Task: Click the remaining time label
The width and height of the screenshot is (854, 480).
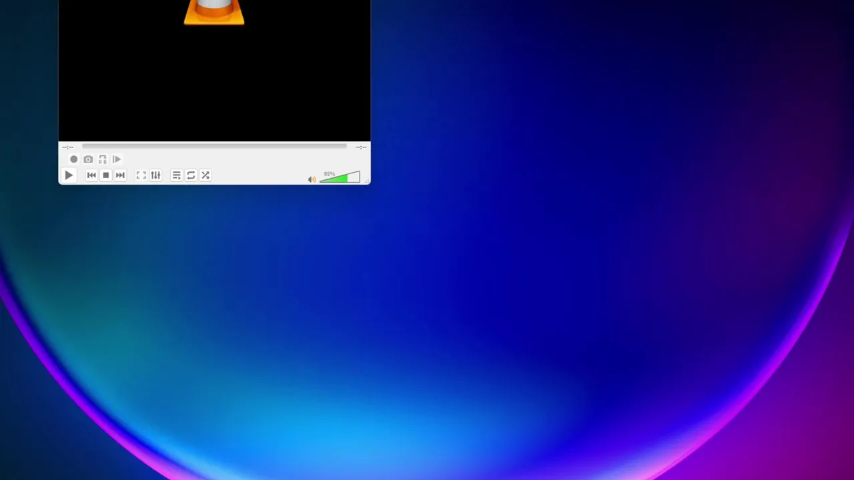Action: (361, 147)
